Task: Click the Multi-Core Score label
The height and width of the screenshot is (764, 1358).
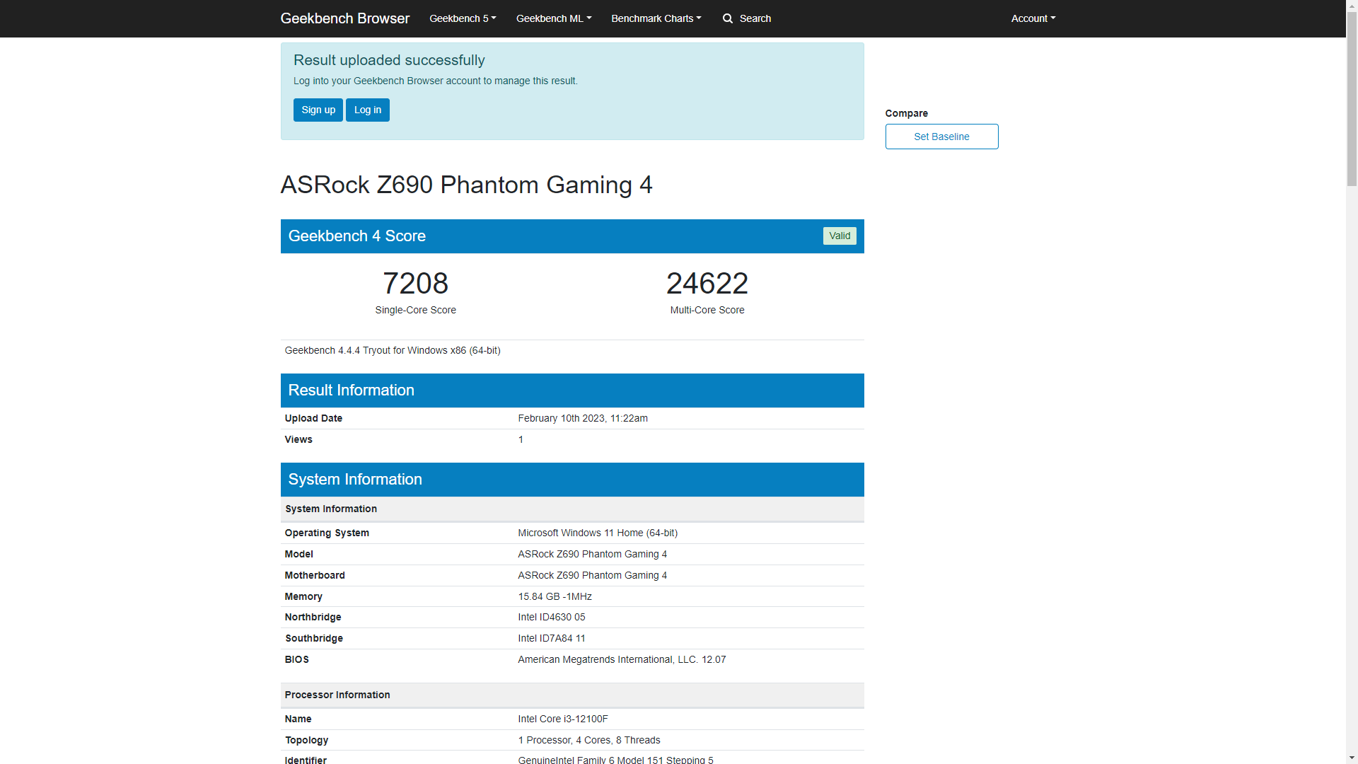Action: coord(707,310)
